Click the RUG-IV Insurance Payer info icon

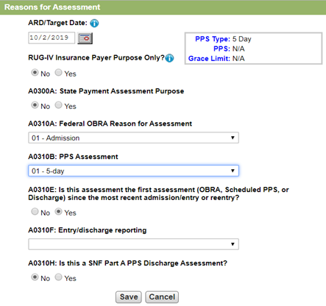coord(169,58)
